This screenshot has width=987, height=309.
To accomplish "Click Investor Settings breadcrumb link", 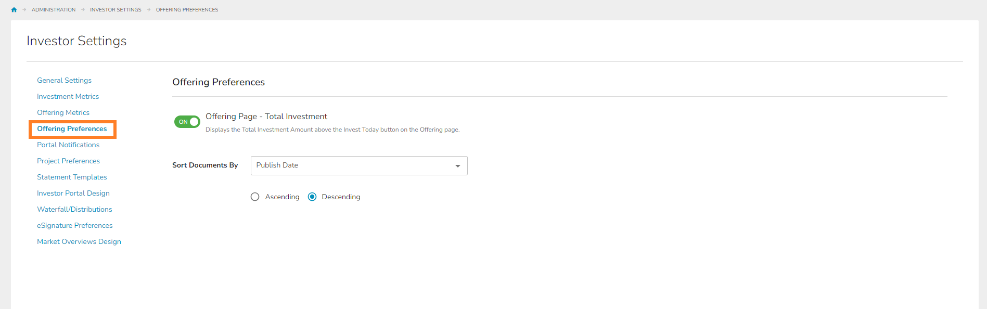I will (116, 10).
